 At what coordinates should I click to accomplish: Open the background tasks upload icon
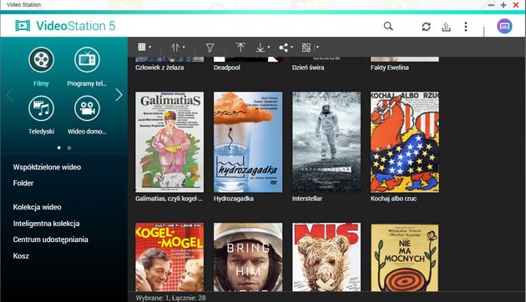tap(446, 27)
